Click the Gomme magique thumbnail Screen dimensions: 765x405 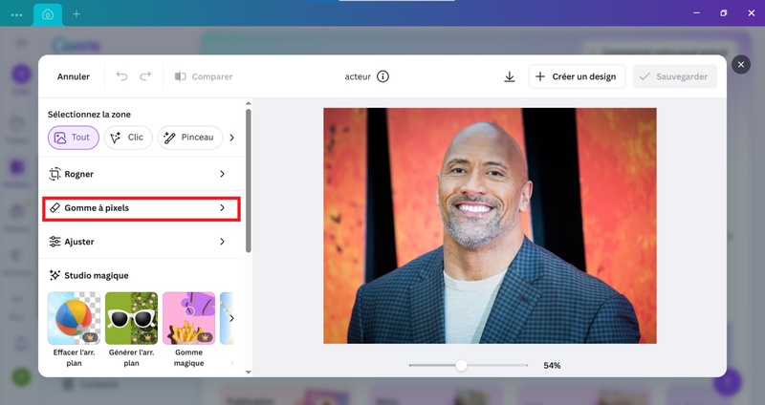tap(188, 318)
